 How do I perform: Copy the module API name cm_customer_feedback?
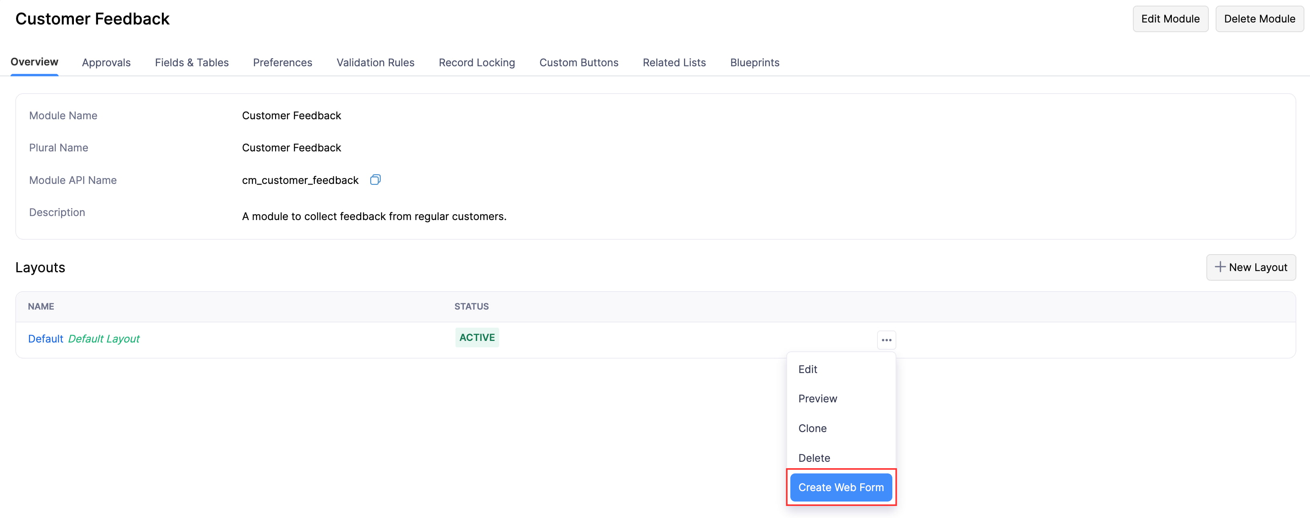coord(375,179)
